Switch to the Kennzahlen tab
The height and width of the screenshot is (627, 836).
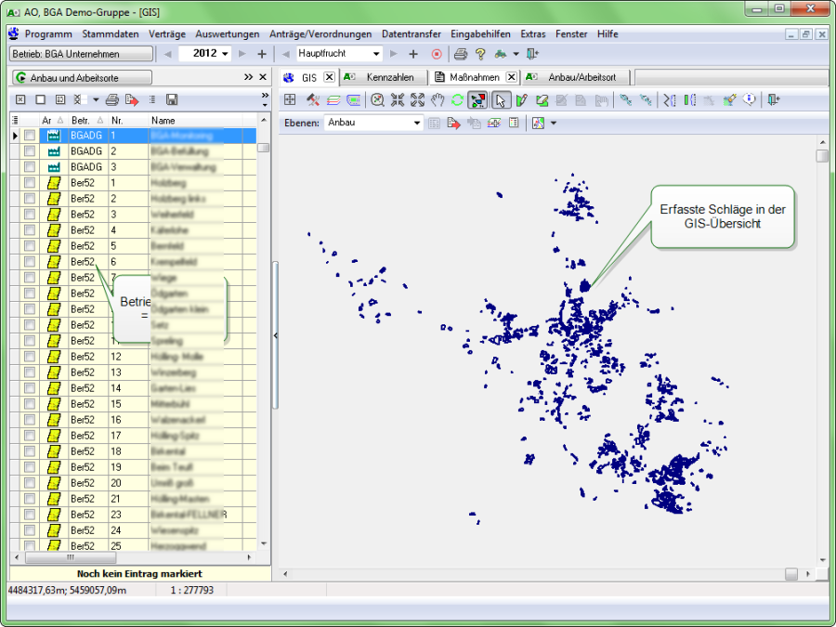pos(389,77)
